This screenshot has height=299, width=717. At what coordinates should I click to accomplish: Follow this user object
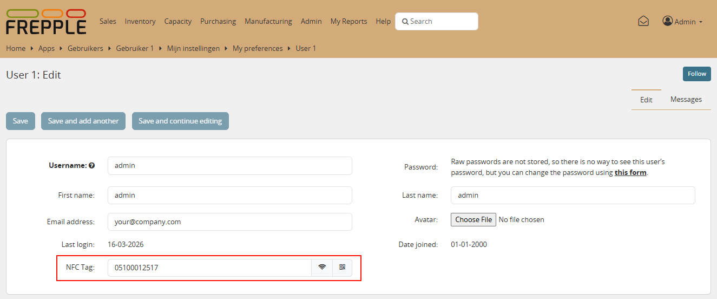click(696, 74)
